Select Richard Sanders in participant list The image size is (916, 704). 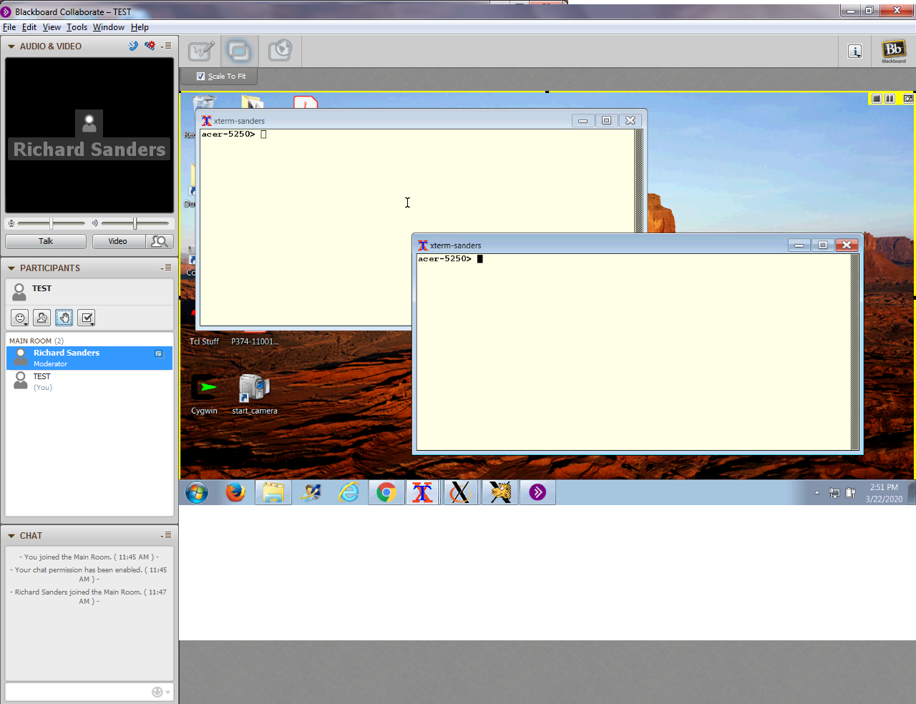click(x=89, y=358)
